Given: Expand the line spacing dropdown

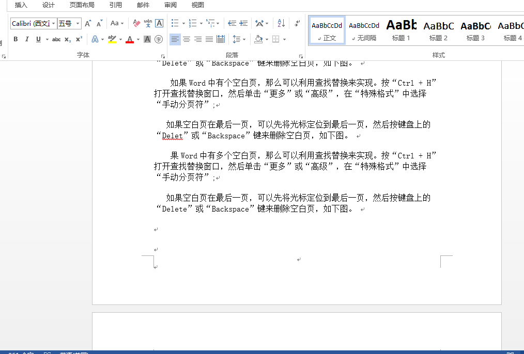Looking at the screenshot, I should coord(244,39).
